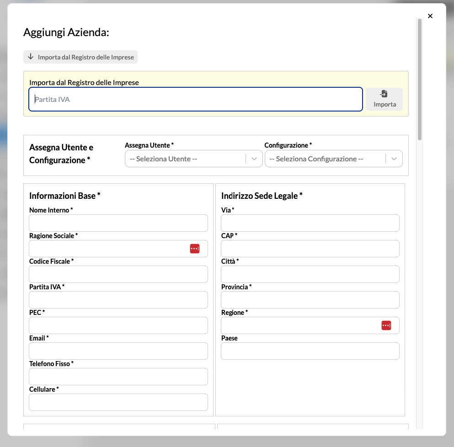Select the CAP input field
454x447 pixels.
[310, 249]
